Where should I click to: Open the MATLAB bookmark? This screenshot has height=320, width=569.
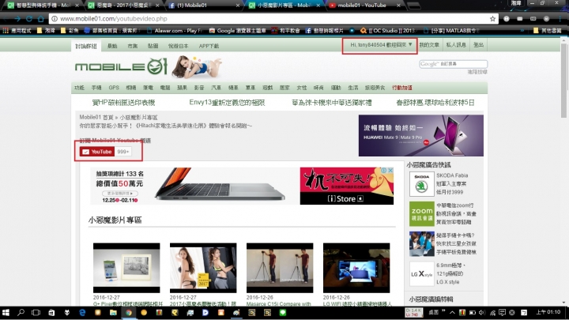[x=451, y=31]
